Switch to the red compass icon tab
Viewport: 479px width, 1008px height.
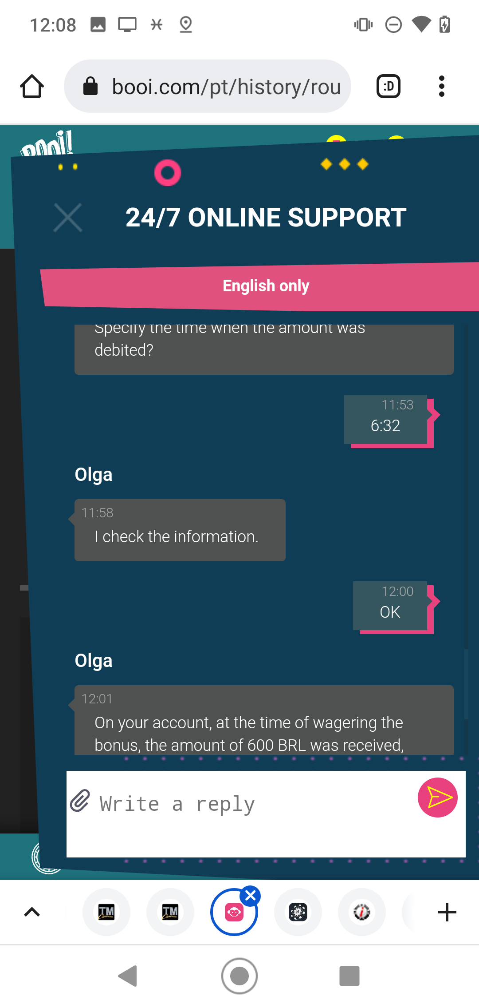[x=362, y=912]
